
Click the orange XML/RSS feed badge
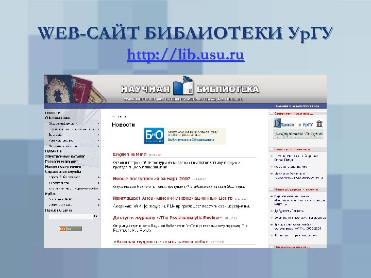(71, 229)
